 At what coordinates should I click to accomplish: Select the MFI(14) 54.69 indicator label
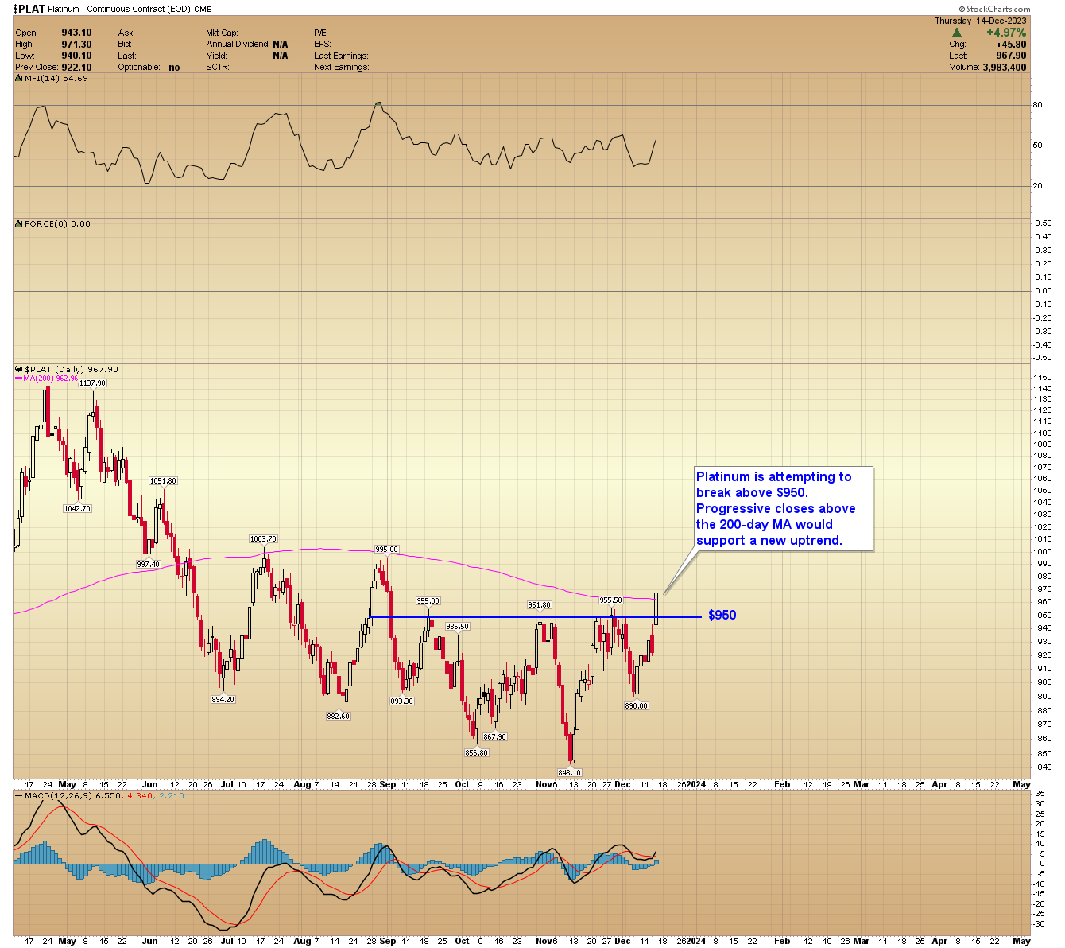click(x=56, y=78)
